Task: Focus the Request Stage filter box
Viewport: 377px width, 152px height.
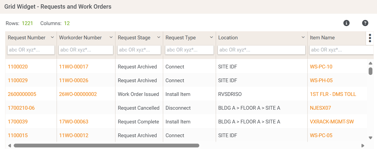Action: (139, 50)
